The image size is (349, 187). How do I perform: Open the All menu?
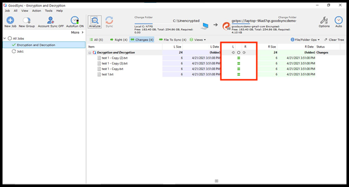[15, 10]
